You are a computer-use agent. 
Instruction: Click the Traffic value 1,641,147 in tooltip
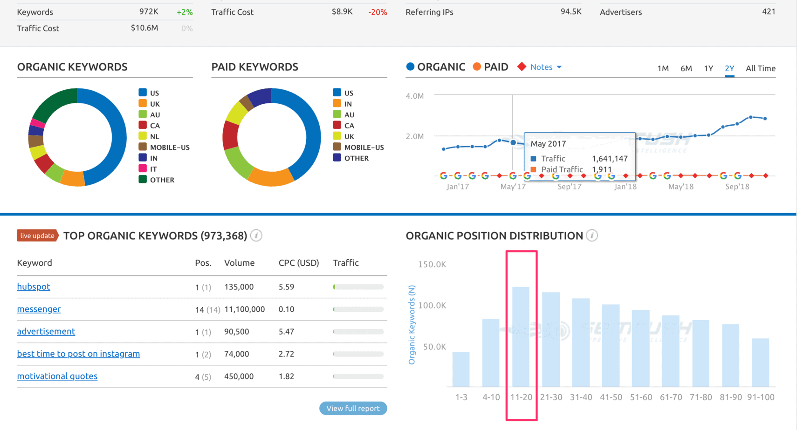[610, 159]
